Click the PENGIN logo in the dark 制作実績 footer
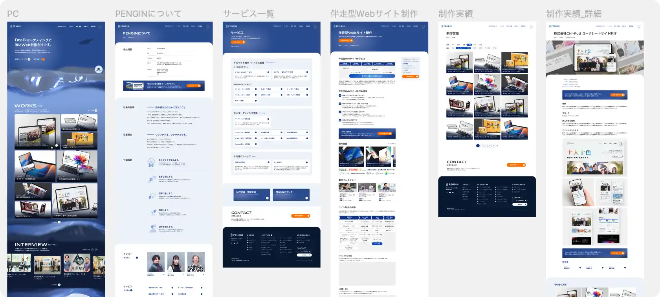660x297 pixels. (x=452, y=184)
